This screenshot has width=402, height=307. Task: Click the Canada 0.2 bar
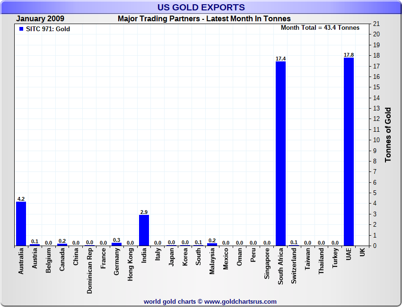pos(62,245)
